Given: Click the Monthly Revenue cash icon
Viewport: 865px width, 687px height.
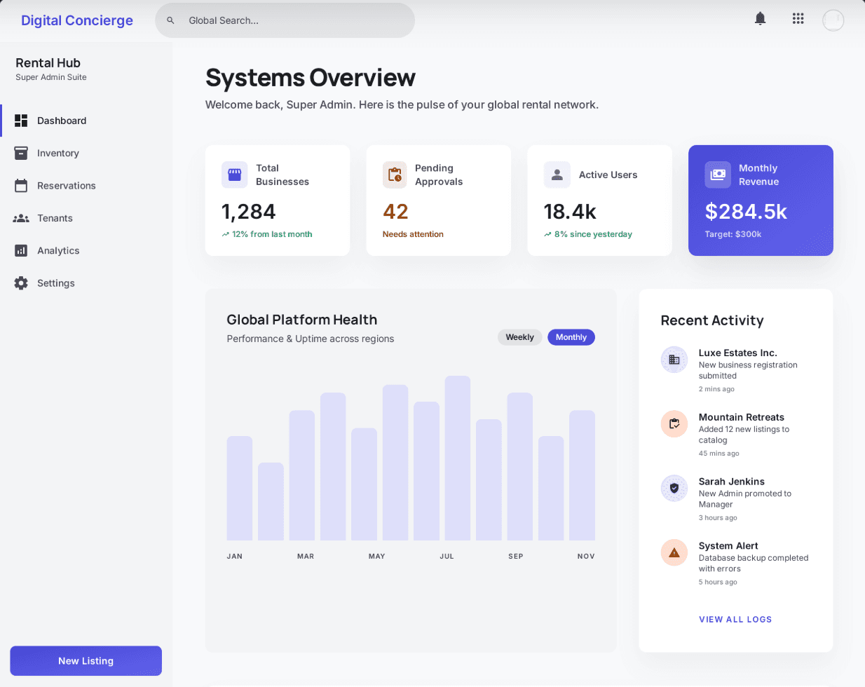Looking at the screenshot, I should pyautogui.click(x=718, y=175).
